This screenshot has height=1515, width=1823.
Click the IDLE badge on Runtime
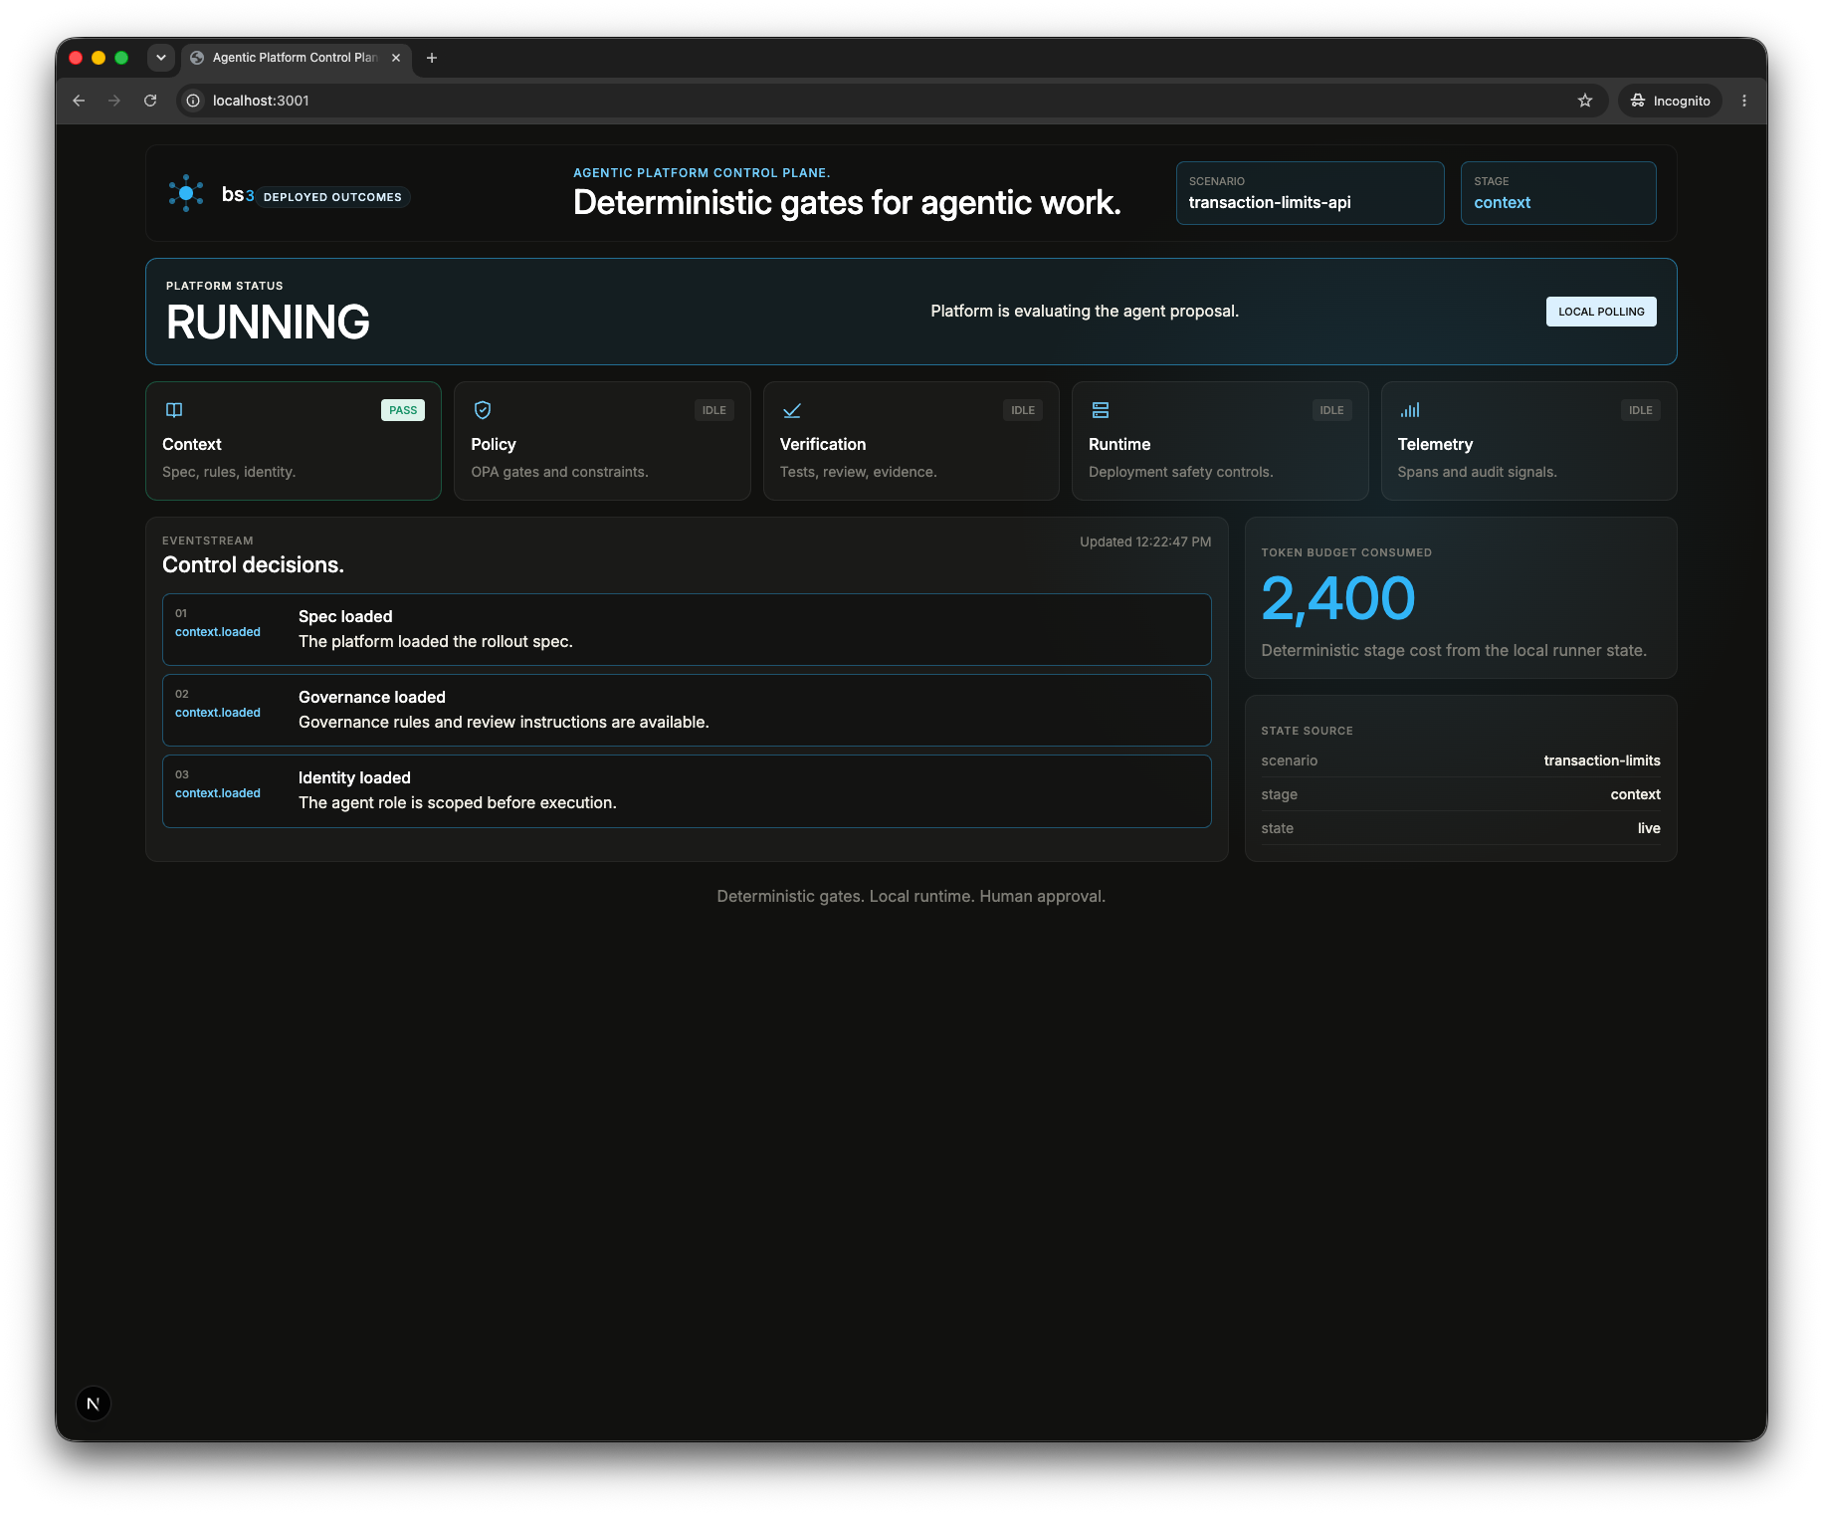coord(1331,410)
